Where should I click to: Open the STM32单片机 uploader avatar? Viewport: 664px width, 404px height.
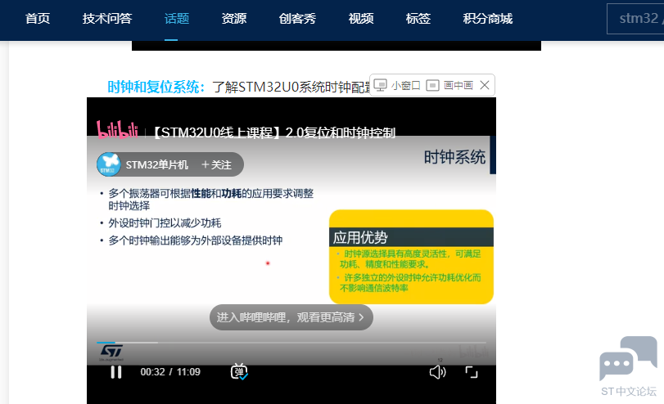109,164
